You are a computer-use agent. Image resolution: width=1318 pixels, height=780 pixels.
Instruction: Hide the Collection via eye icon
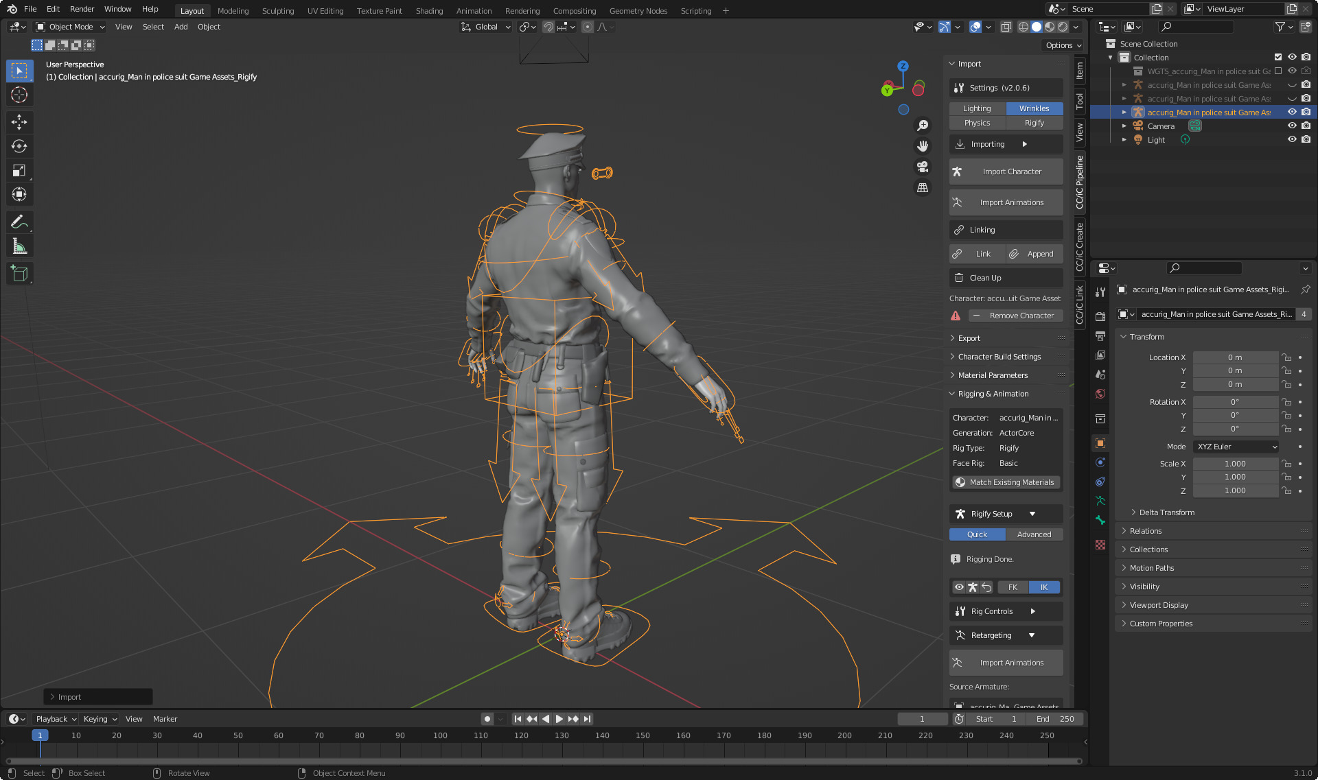[x=1292, y=57]
